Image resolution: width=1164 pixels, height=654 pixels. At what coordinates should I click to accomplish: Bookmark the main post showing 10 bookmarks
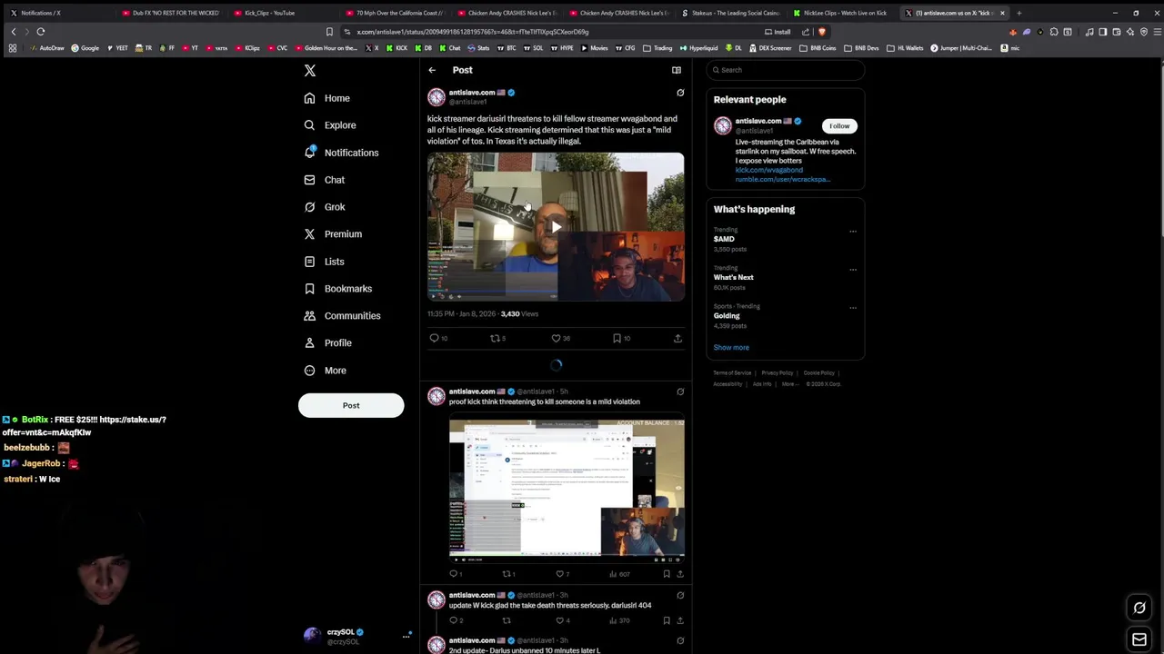[621, 338]
